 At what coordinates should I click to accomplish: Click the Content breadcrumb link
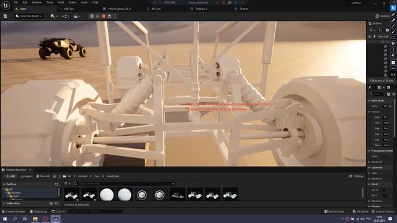(83, 176)
